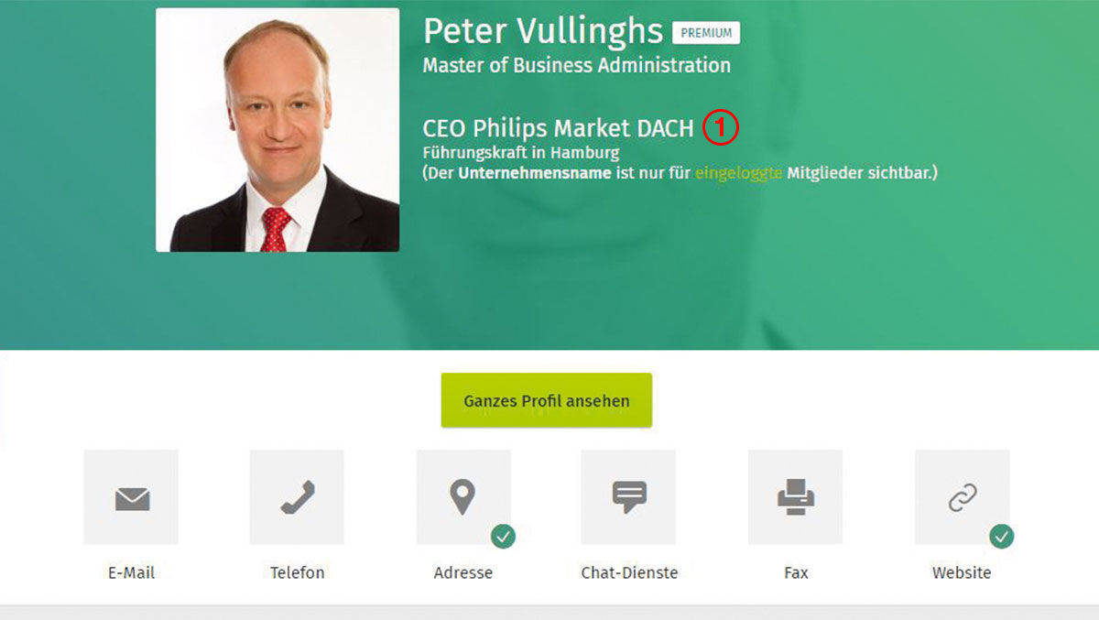This screenshot has height=620, width=1099.
Task: Open Peter Vullinghs profile photo
Action: [x=277, y=130]
